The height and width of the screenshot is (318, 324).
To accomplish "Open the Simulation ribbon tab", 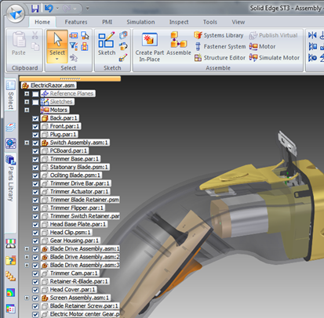I will click(x=140, y=22).
